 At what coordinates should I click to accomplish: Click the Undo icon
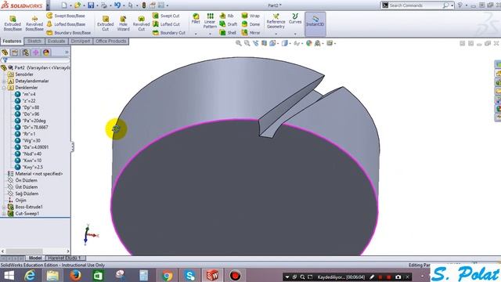click(x=117, y=5)
